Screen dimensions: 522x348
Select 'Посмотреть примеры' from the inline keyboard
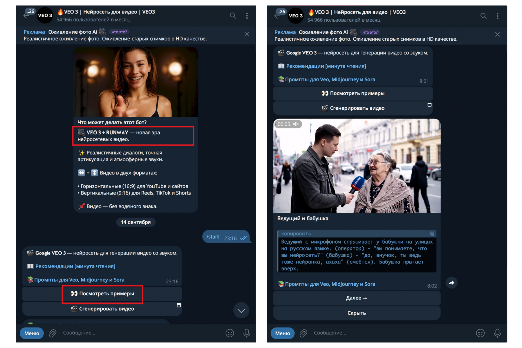tap(102, 294)
